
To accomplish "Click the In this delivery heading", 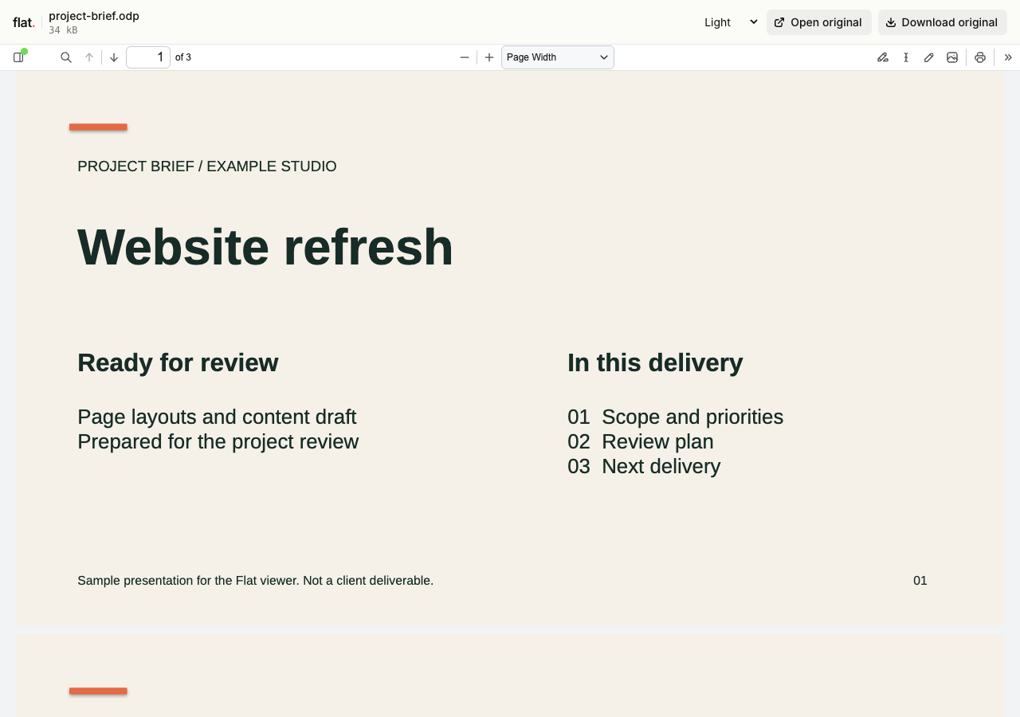I will (x=655, y=362).
